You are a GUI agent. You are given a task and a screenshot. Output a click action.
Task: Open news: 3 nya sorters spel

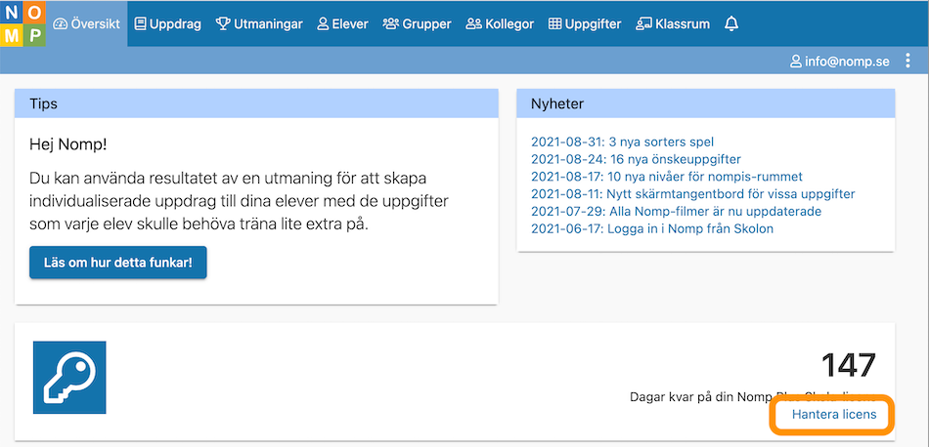tap(622, 142)
